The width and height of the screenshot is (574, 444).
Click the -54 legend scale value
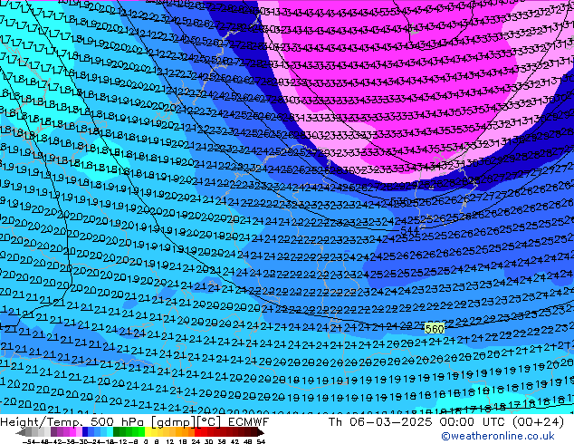pyautogui.click(x=29, y=442)
